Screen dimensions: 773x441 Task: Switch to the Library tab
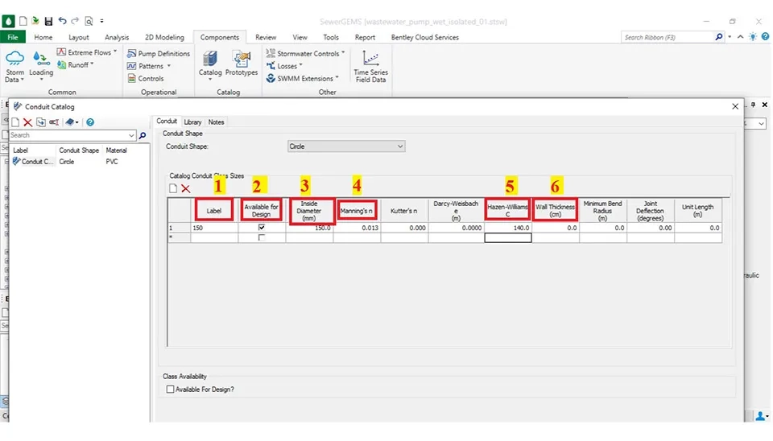tap(192, 122)
